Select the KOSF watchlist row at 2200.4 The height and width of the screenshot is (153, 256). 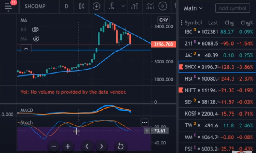click(x=217, y=114)
